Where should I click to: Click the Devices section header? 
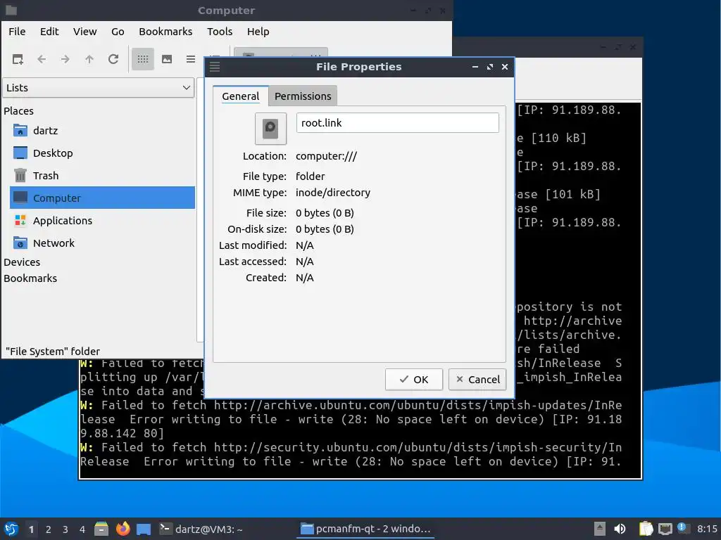point(22,262)
